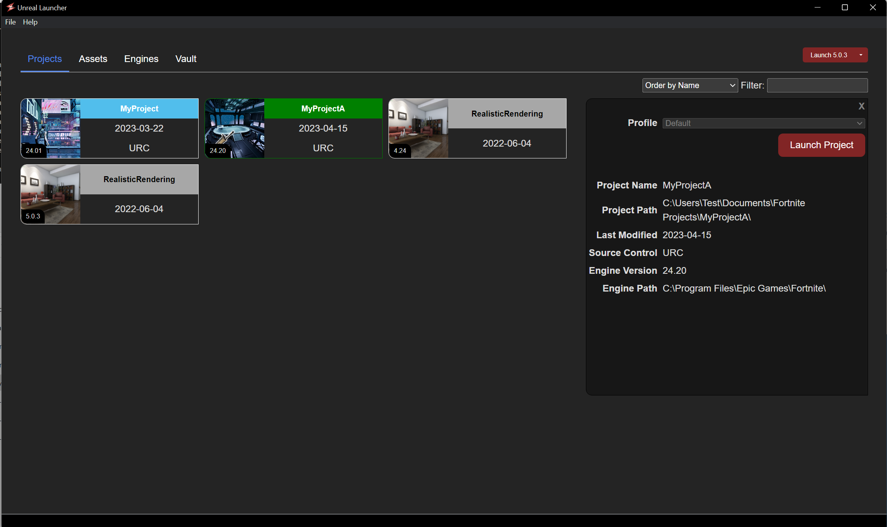The height and width of the screenshot is (527, 887).
Task: Click the MyProjectA green title header
Action: click(x=323, y=109)
